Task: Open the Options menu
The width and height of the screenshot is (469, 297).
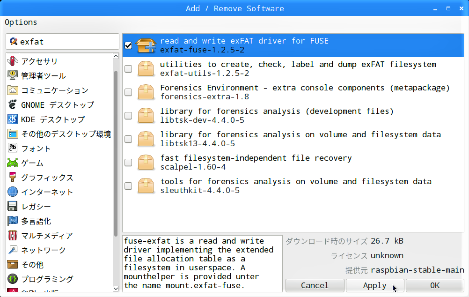Action: (x=21, y=22)
